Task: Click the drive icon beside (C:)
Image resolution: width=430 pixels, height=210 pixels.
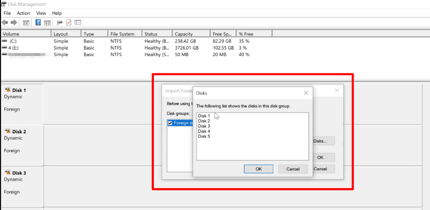Action: tap(4, 41)
